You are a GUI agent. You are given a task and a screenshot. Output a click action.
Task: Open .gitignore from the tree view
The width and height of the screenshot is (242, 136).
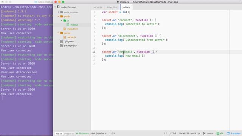pyautogui.click(x=69, y=41)
